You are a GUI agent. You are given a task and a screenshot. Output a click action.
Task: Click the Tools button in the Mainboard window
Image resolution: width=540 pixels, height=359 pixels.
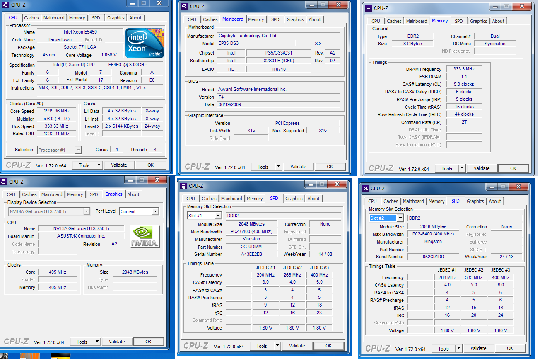tap(263, 167)
